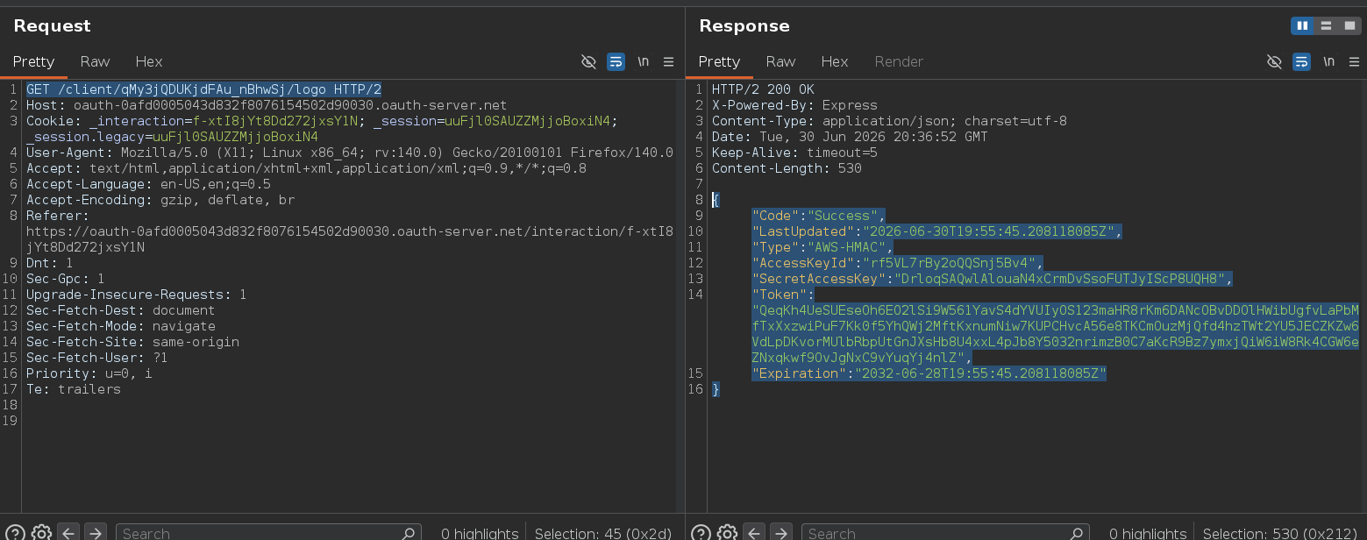Screen dimensions: 1367x540
Task: Go to next match in Response search
Action: 781,532
